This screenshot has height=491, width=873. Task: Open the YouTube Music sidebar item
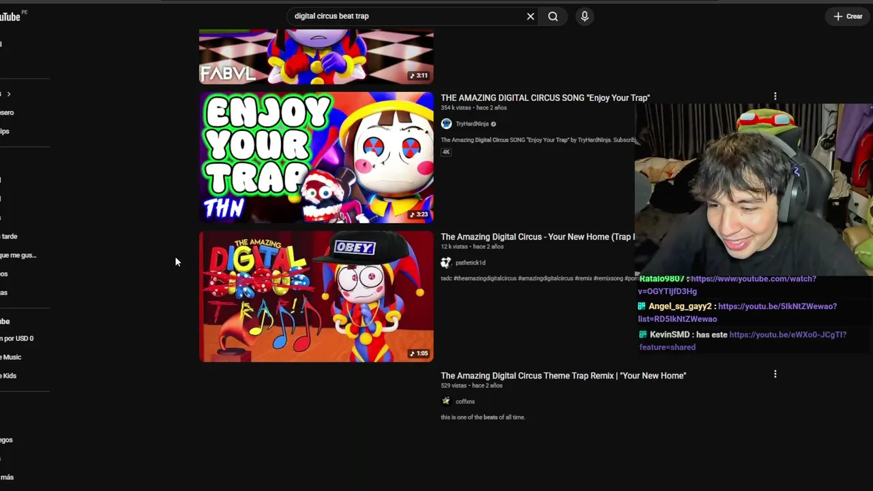11,357
